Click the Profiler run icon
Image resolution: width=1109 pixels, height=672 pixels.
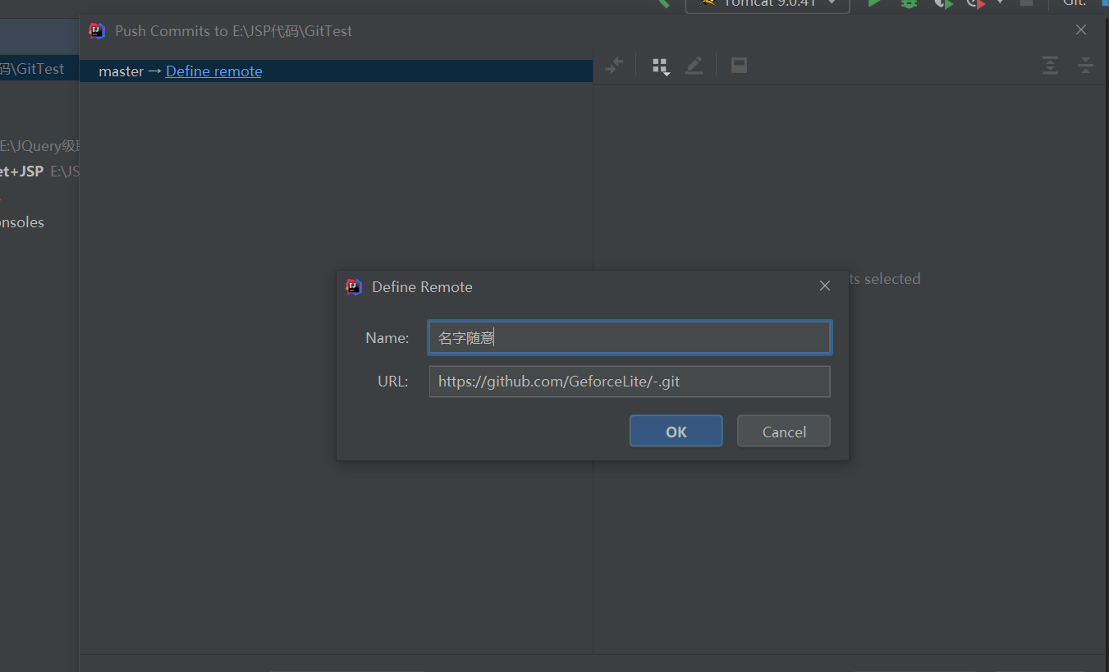[x=976, y=3]
